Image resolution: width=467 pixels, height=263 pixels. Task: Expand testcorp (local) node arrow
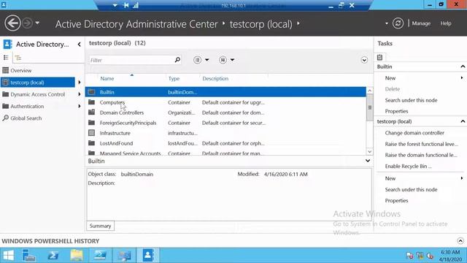coord(80,83)
